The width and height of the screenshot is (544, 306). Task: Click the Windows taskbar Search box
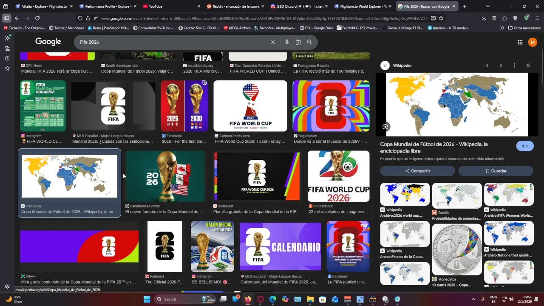184,299
